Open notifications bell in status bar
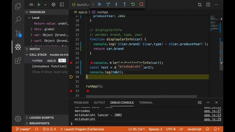235x132 pixels. tap(216, 129)
